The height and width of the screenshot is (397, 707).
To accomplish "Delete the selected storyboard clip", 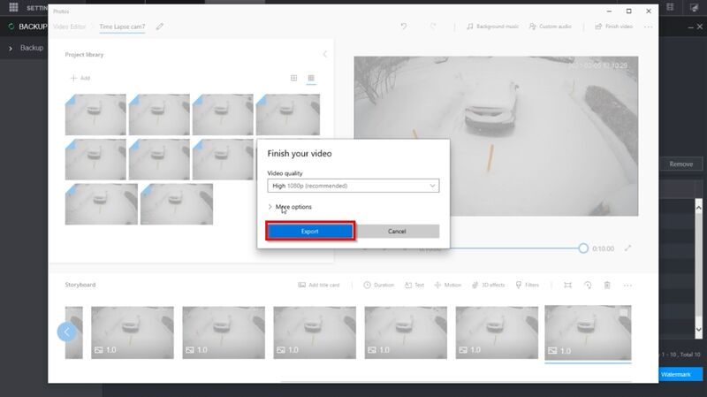I will (607, 285).
